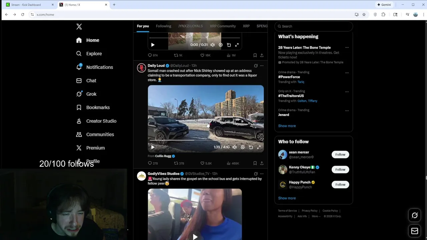
Task: Open the Terms of Service link
Action: (x=287, y=211)
